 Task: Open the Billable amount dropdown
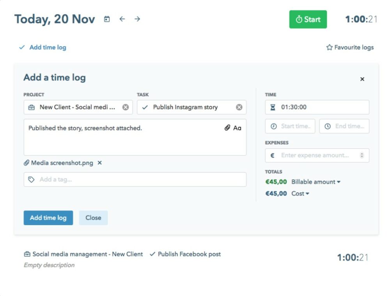point(339,182)
